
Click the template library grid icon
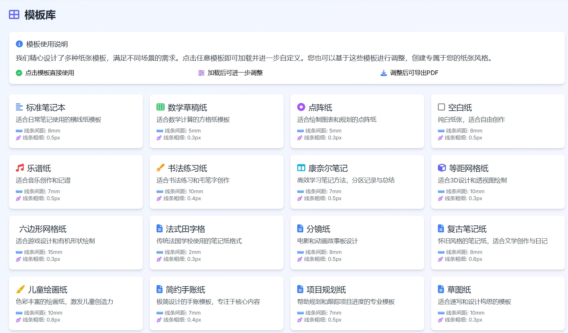(14, 15)
